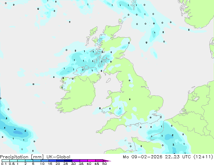Click the "Mo" weekday text

pyautogui.click(x=126, y=157)
